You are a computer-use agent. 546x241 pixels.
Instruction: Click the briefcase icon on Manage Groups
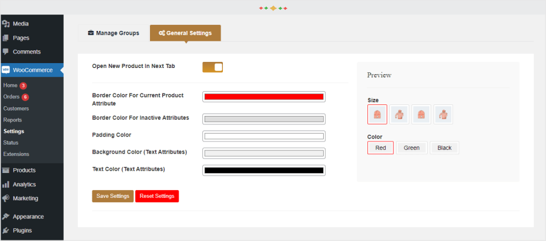(91, 33)
